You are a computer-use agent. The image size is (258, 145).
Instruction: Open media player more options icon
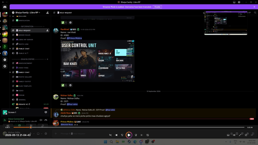pyautogui.click(x=252, y=135)
